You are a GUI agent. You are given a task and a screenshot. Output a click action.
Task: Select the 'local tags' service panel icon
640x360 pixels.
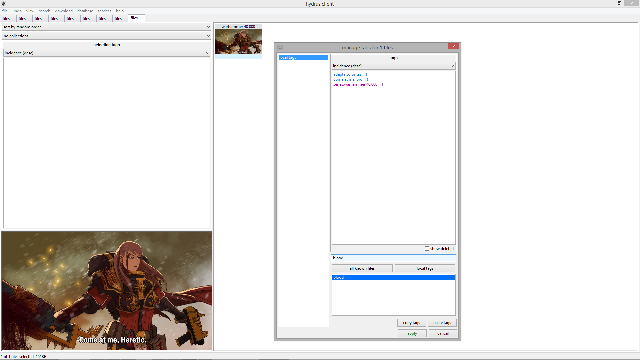click(303, 57)
